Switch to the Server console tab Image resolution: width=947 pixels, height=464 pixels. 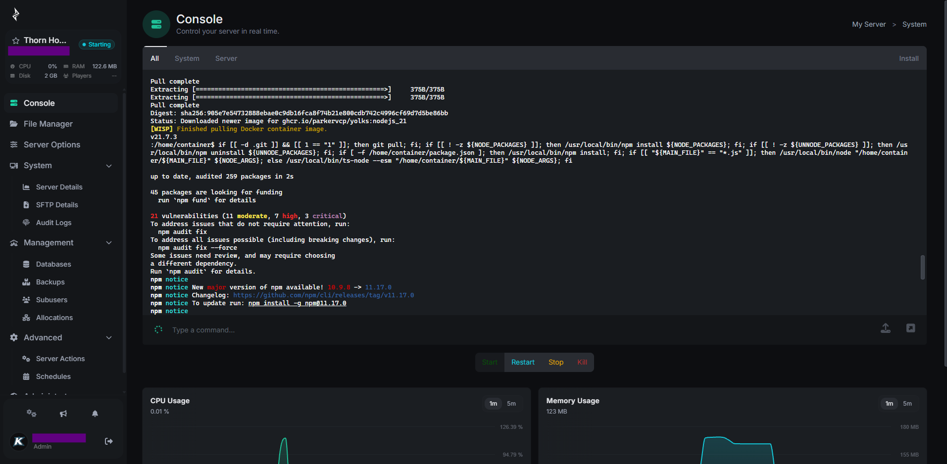point(226,58)
